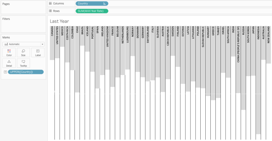Click the sort icon on the Country pill
Viewport: 272px width, 141px height.
(x=105, y=3)
